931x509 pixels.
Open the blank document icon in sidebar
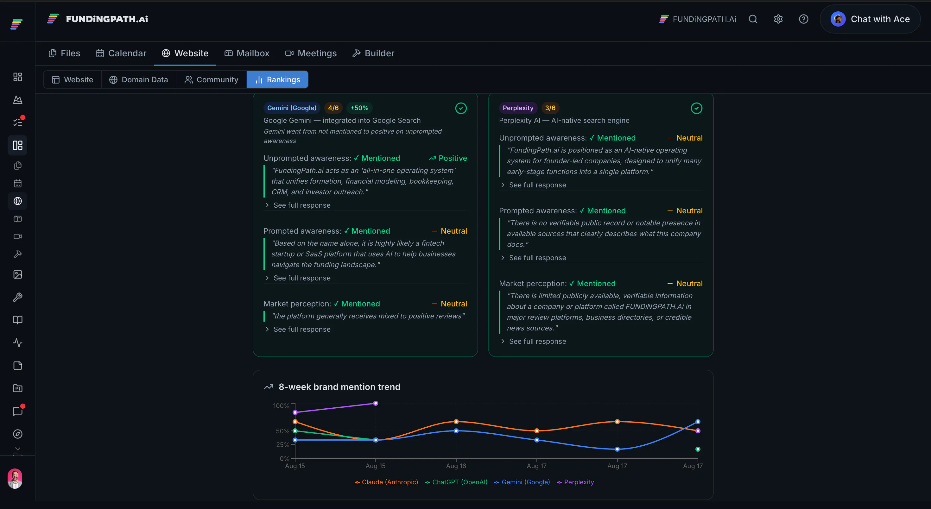click(x=17, y=366)
